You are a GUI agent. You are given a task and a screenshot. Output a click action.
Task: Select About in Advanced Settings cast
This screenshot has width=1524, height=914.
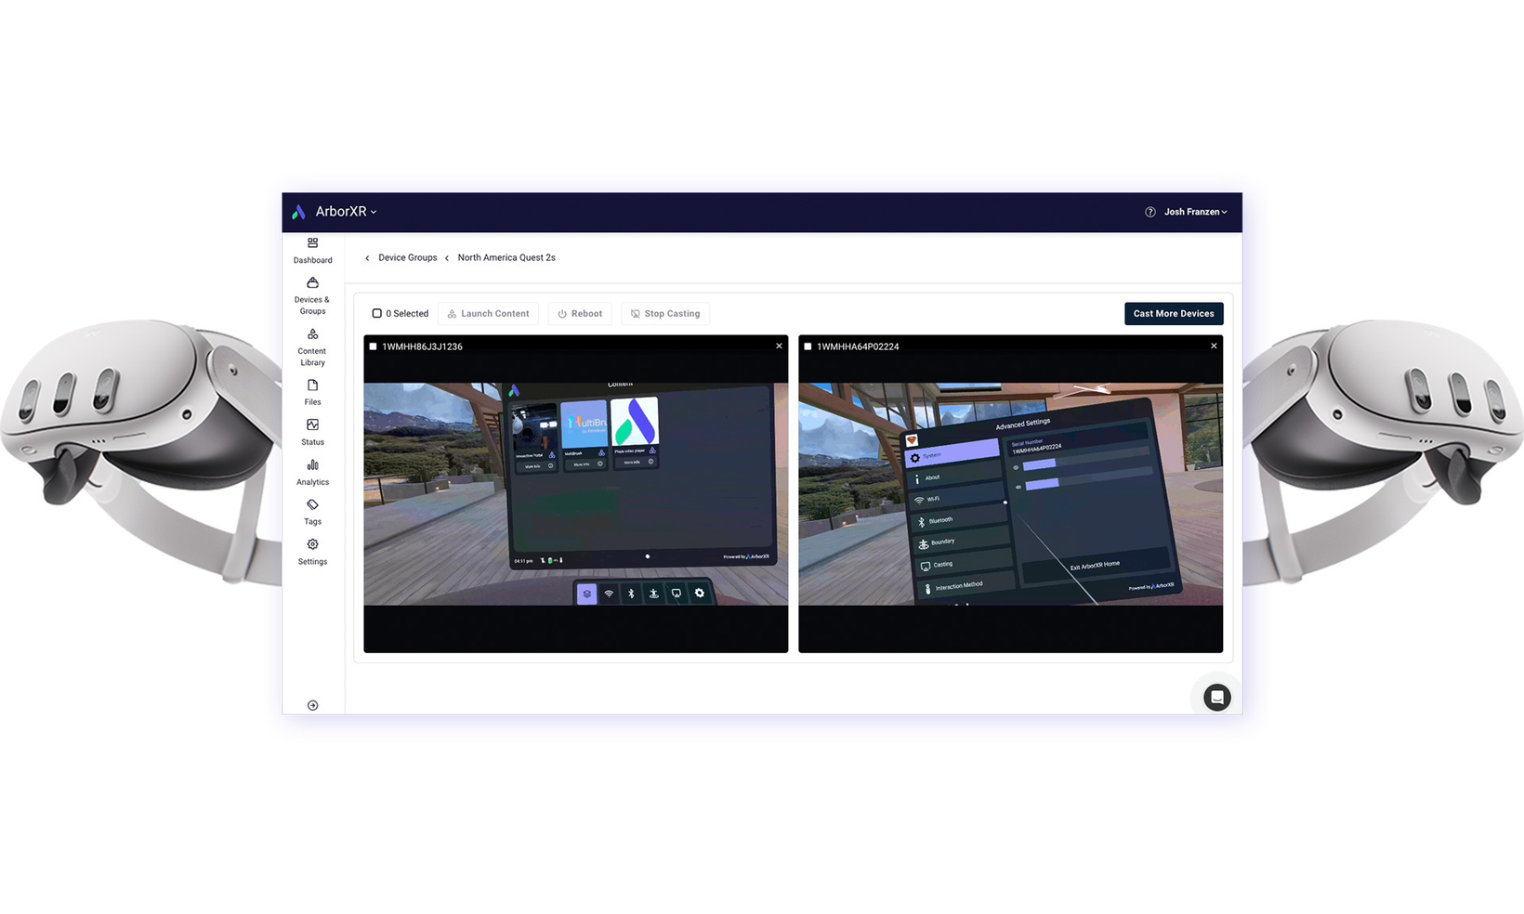[954, 477]
